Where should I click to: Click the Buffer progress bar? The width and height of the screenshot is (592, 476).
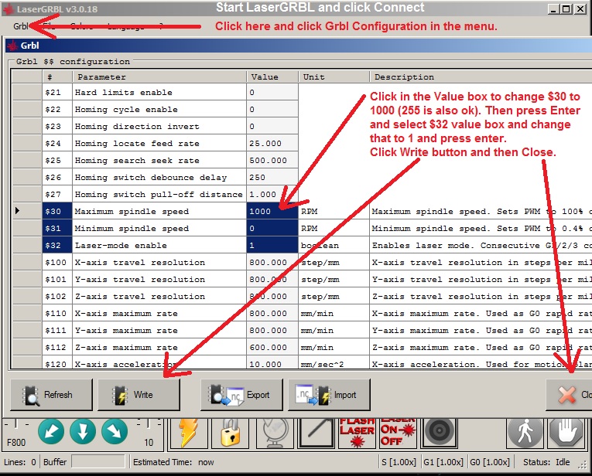pyautogui.click(x=98, y=461)
